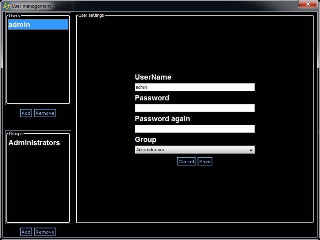This screenshot has height=240, width=320.
Task: Click the application icon in the title bar
Action: (6, 6)
